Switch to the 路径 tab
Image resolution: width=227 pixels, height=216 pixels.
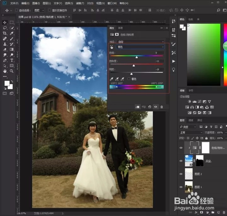[x=200, y=120]
